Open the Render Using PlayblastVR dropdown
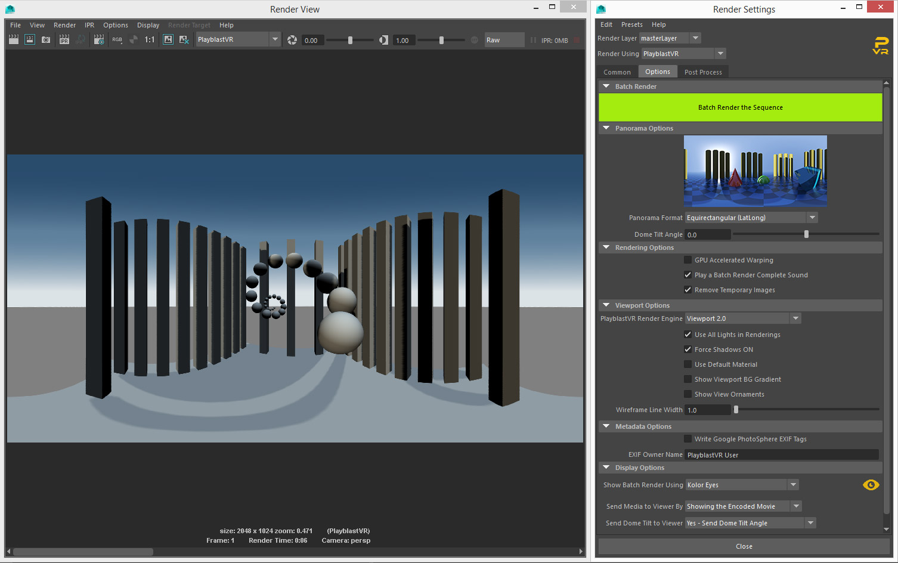The width and height of the screenshot is (898, 563). click(x=684, y=54)
